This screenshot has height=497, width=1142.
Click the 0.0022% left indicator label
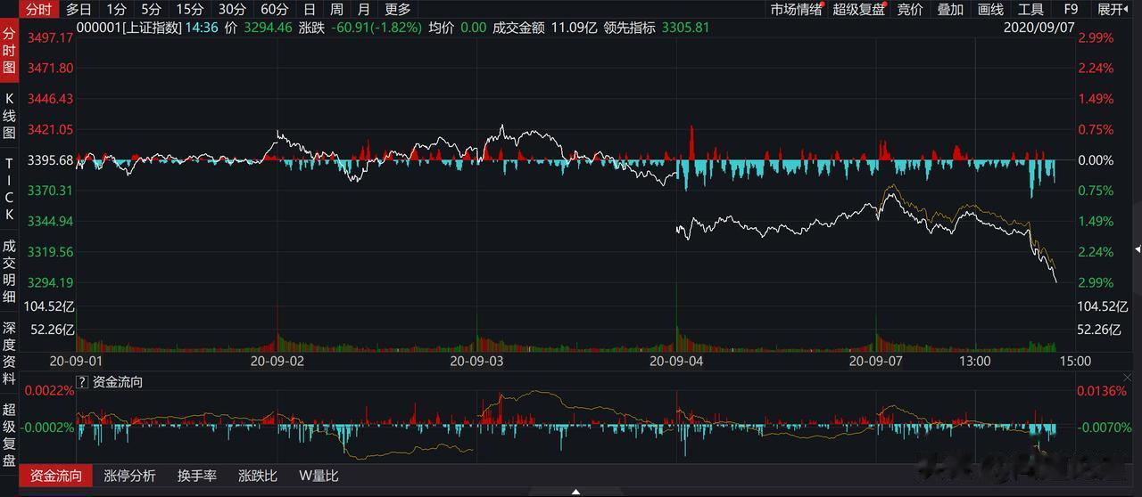coord(49,391)
